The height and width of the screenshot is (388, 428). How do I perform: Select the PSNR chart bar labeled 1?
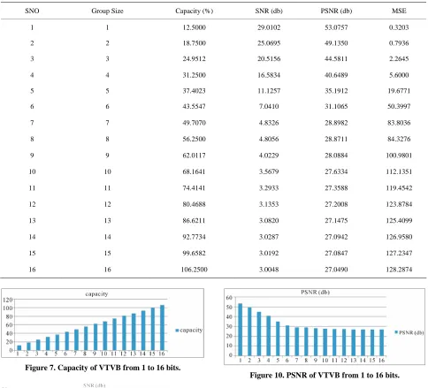coord(241,330)
